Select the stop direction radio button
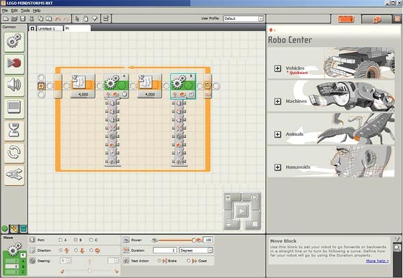This screenshot has height=278, width=403. click(x=92, y=250)
